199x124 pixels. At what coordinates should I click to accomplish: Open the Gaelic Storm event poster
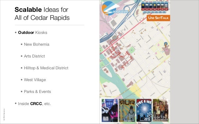click(161, 110)
